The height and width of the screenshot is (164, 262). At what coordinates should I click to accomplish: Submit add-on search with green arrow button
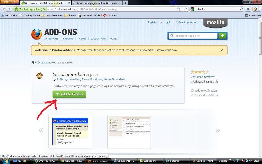[x=222, y=35]
